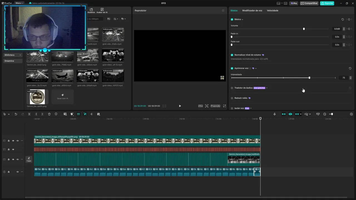
Task: Click Gerar com IA tile
Action: (63, 97)
